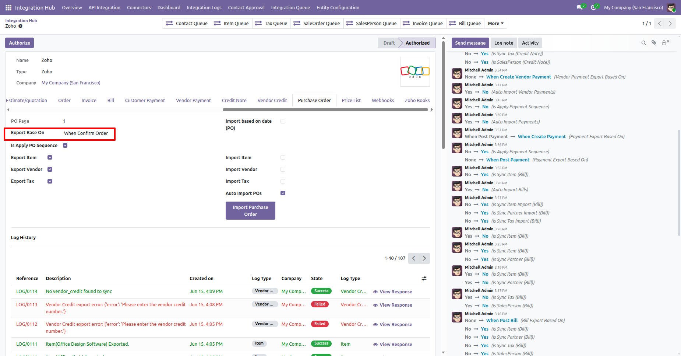Enable Import Vendor checkbox
681x356 pixels.
pos(283,170)
